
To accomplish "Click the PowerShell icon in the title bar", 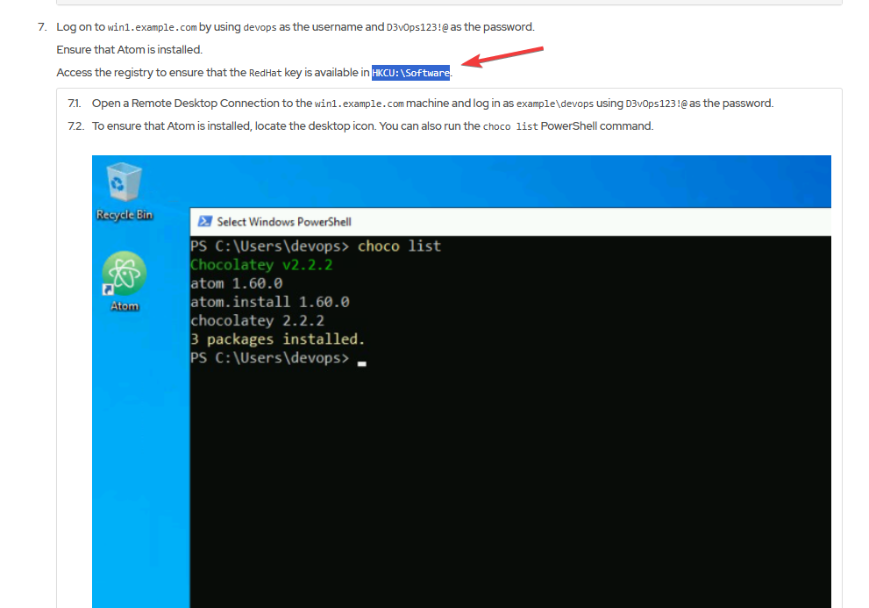I will 204,221.
